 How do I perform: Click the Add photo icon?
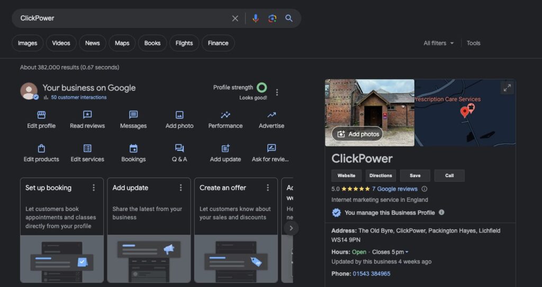tap(179, 115)
